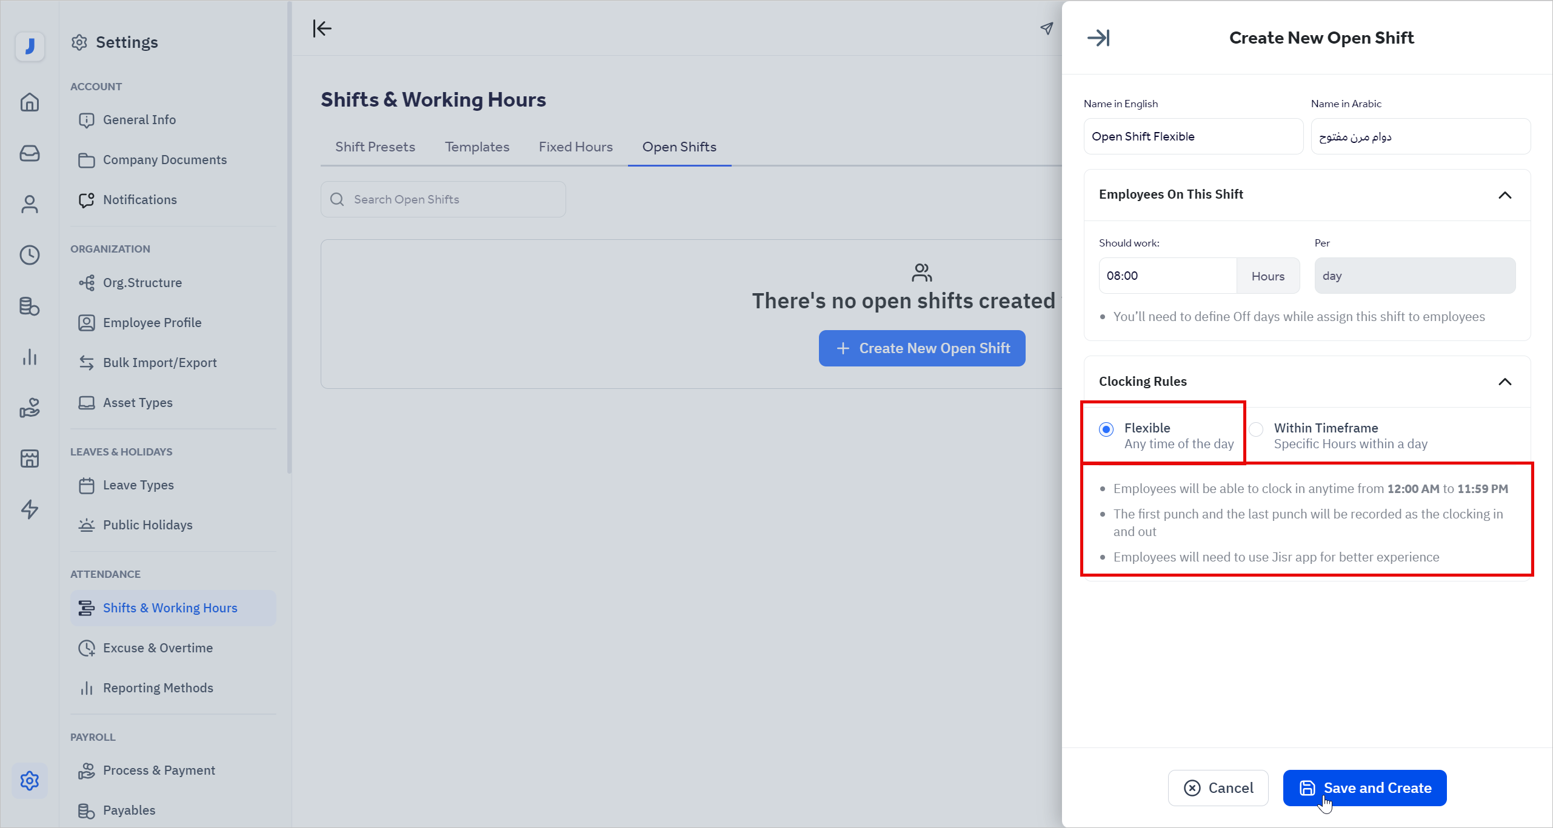Click Cancel to discard the open shift
The width and height of the screenshot is (1553, 828).
pos(1218,787)
